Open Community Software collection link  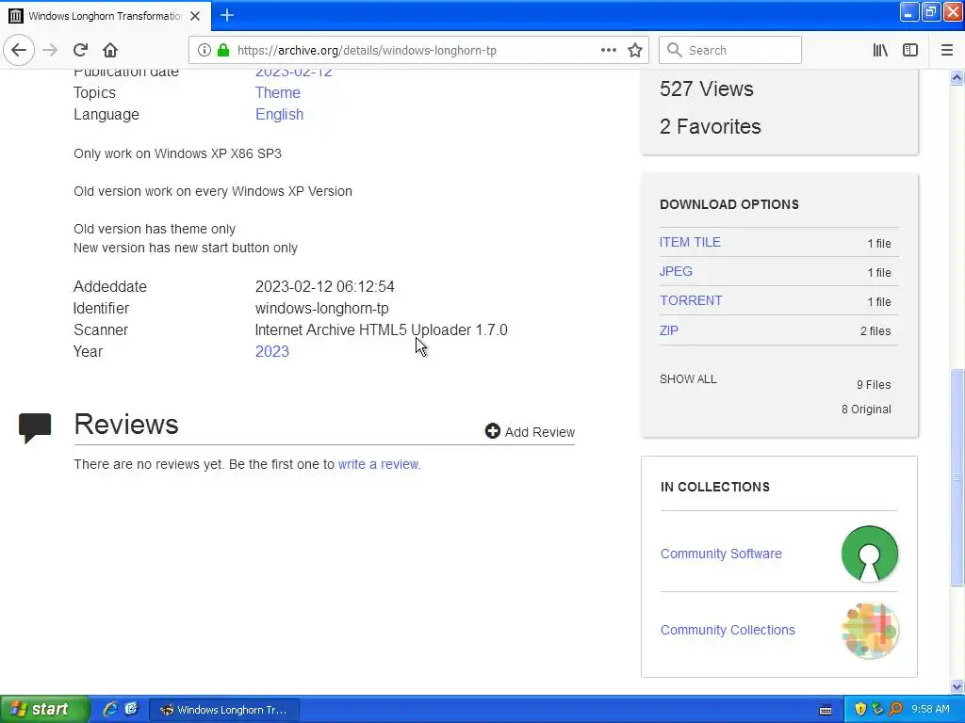(x=721, y=554)
